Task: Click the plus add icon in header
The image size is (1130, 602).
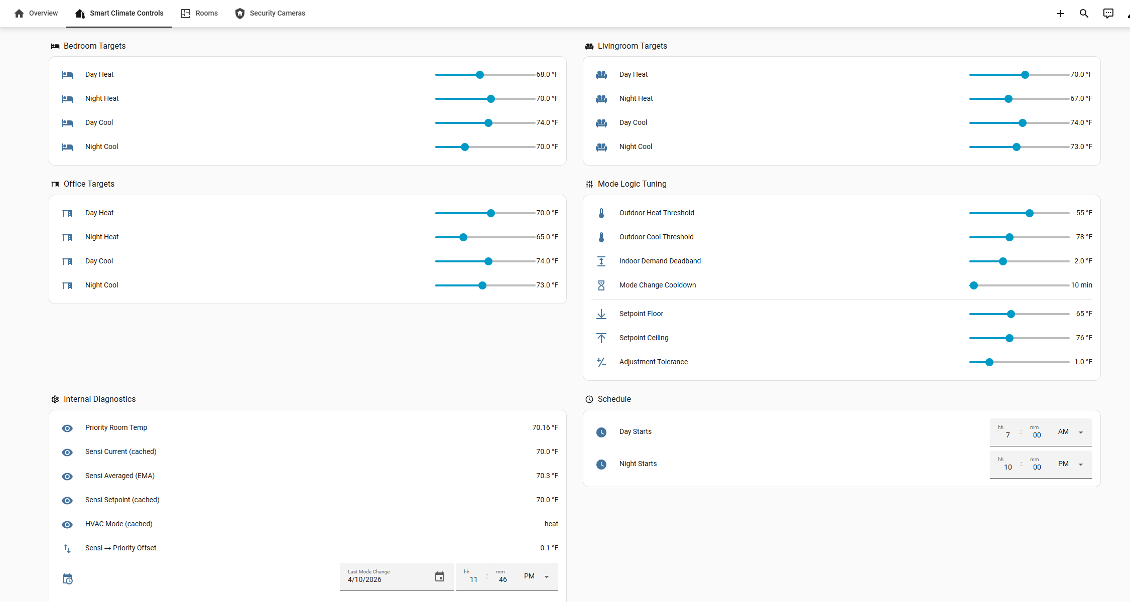Action: (1060, 14)
